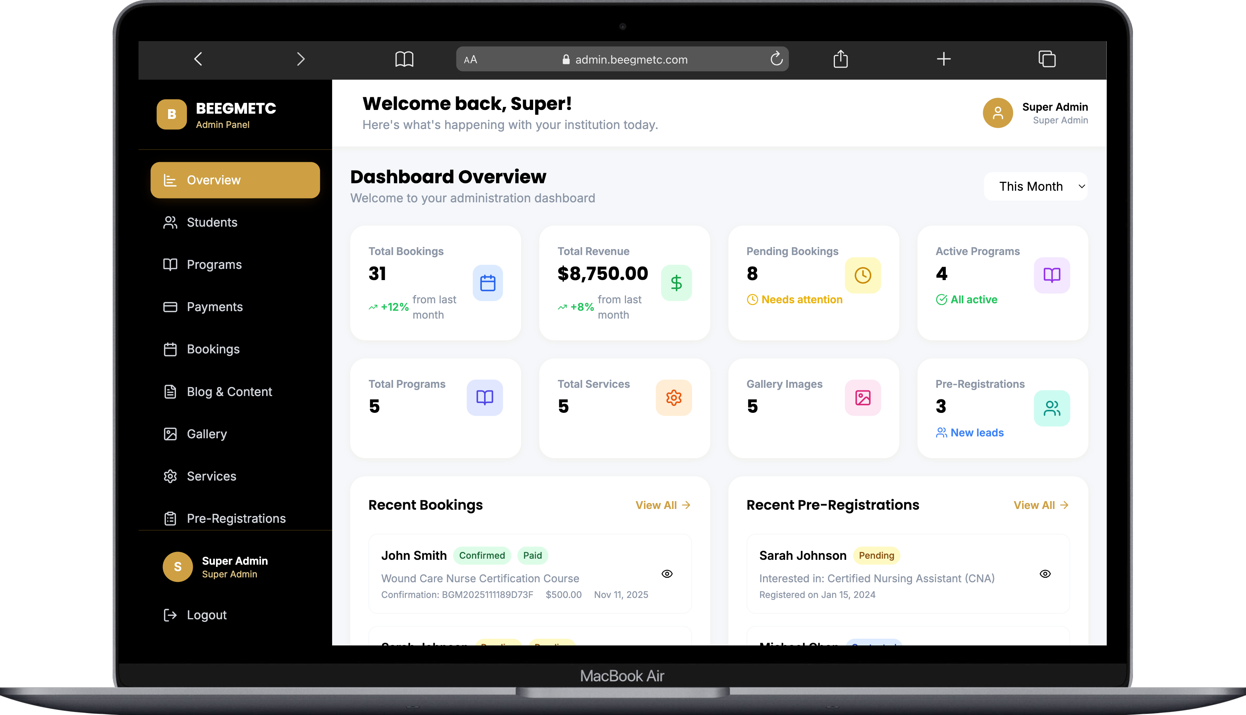Viewport: 1246px width, 715px height.
Task: Open Payments in the sidebar
Action: tap(214, 307)
